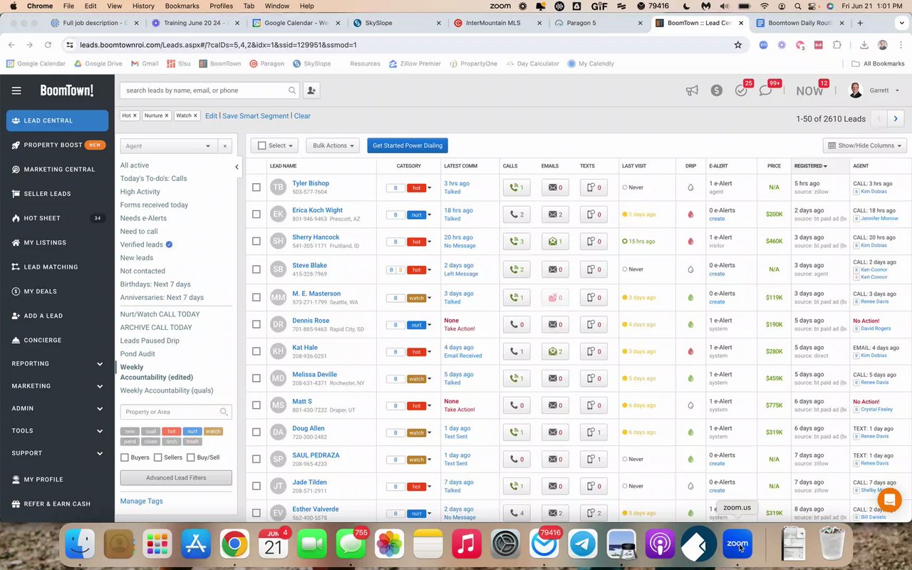Viewport: 912px width, 570px height.
Task: Open Messages app in the Dock
Action: (x=351, y=545)
